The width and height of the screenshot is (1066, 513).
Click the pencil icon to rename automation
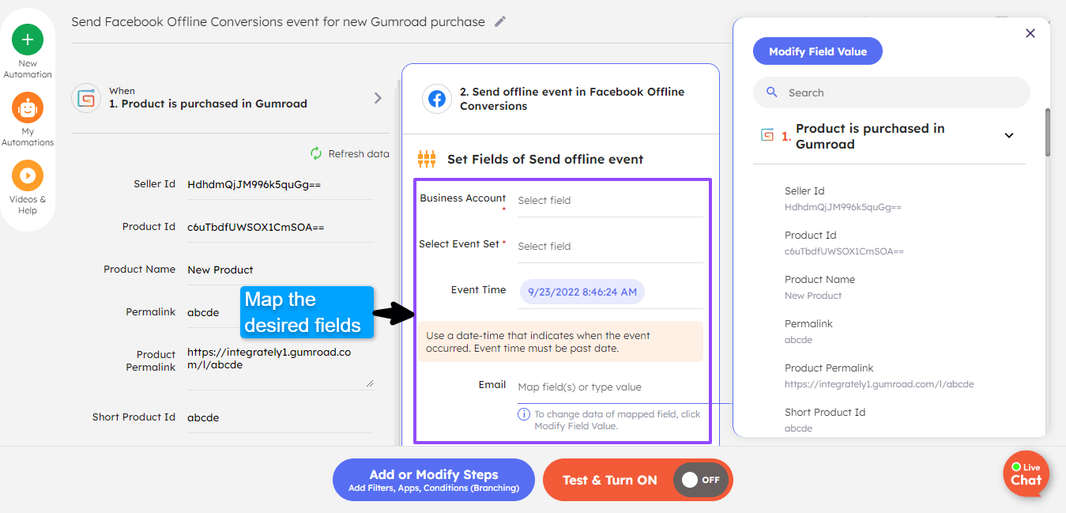point(499,21)
